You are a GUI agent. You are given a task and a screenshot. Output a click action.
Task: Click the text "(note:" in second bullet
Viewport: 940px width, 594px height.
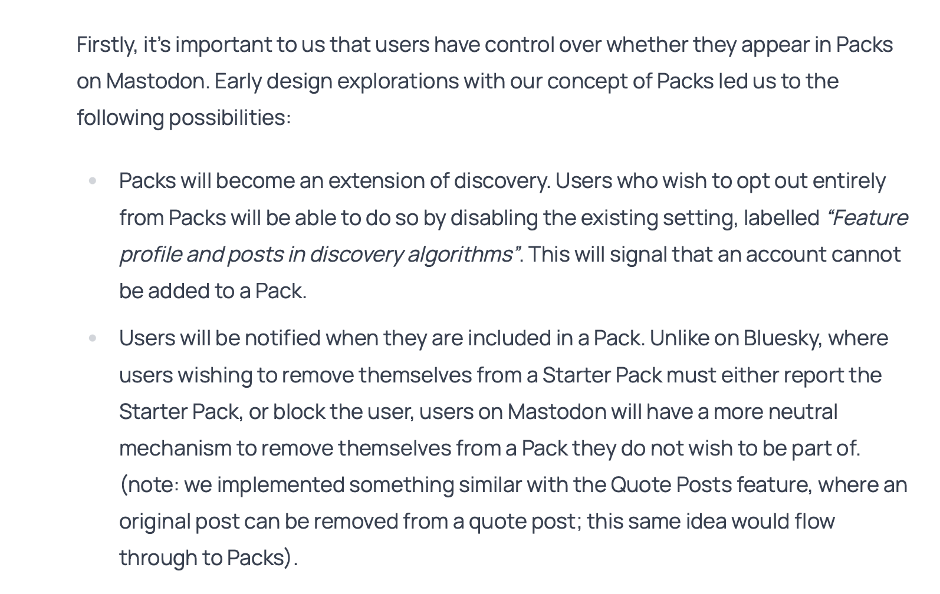(149, 485)
